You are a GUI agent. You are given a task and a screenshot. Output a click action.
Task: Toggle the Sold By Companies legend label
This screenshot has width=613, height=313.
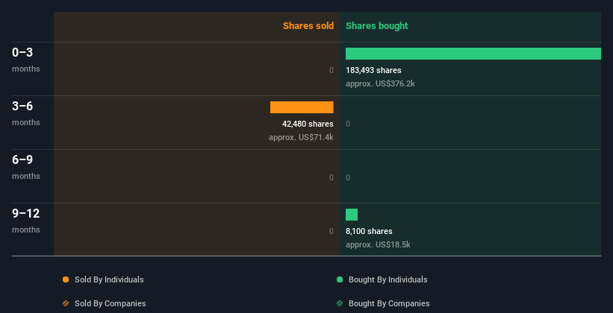click(110, 303)
